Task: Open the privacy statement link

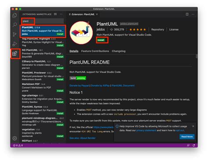Action: click(x=146, y=130)
